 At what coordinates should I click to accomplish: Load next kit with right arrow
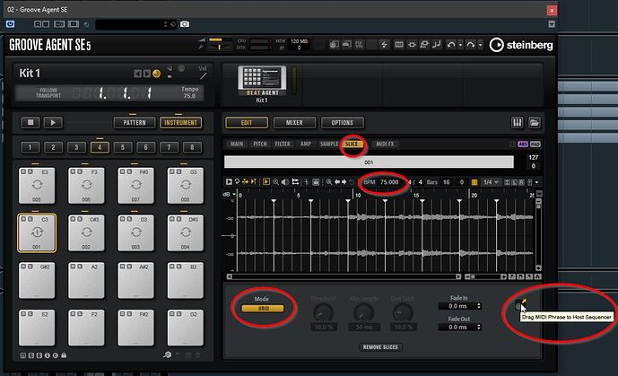[146, 74]
